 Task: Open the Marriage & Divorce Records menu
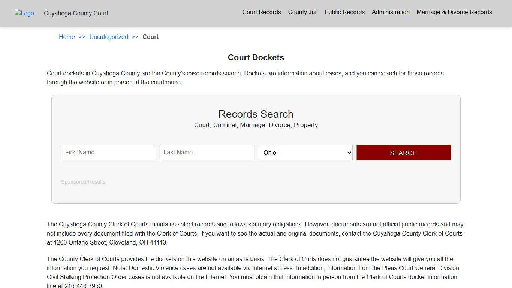(x=454, y=12)
